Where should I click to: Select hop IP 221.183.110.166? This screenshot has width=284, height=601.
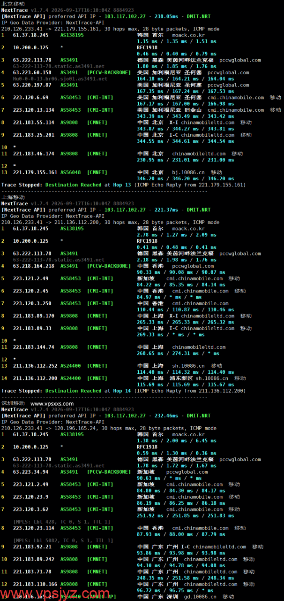(x=35, y=584)
